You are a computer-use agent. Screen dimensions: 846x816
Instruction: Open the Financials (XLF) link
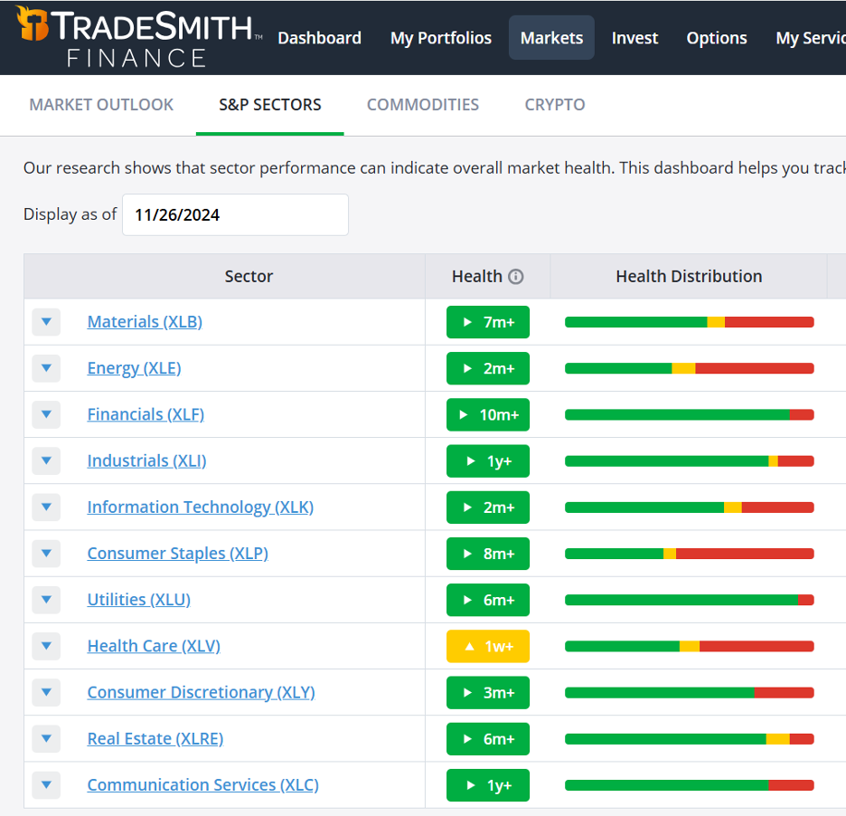(x=146, y=414)
